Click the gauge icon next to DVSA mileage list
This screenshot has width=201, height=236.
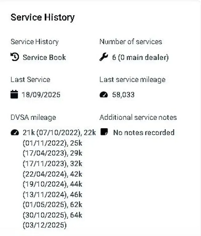click(15, 133)
